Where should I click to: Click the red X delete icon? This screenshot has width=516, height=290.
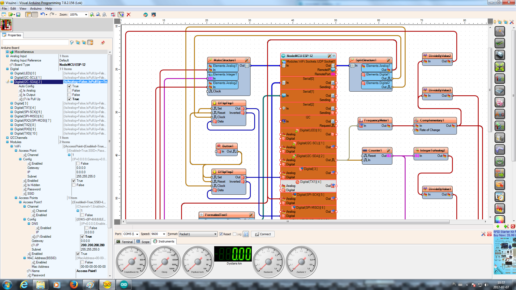click(x=129, y=15)
